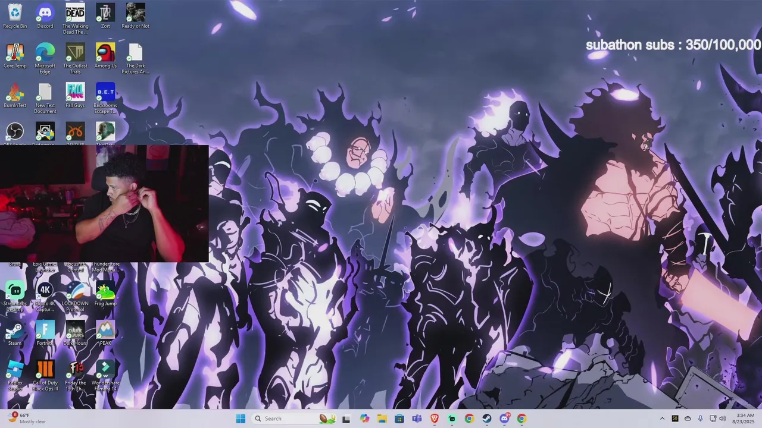Viewport: 762px width, 428px height.
Task: Open Task View from the taskbar
Action: (346, 418)
